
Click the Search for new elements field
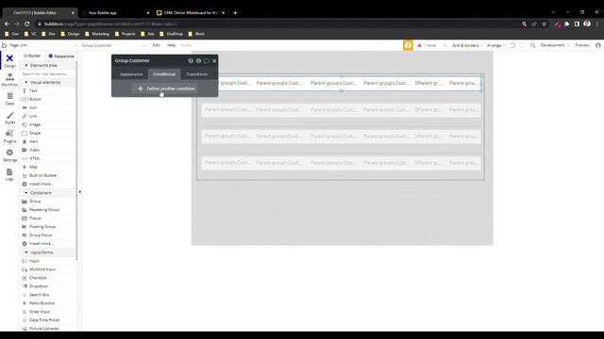tap(48, 73)
